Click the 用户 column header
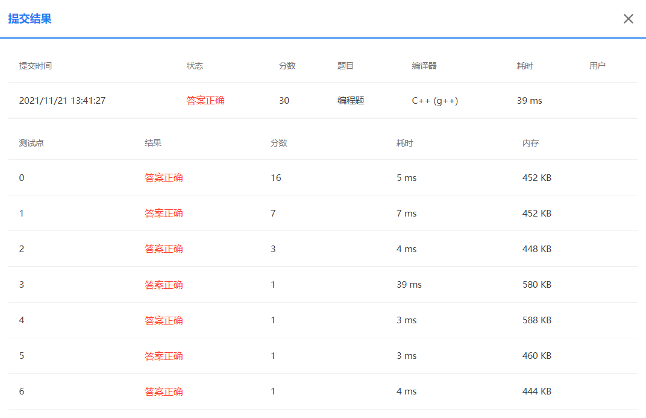The image size is (646, 418). click(x=597, y=66)
